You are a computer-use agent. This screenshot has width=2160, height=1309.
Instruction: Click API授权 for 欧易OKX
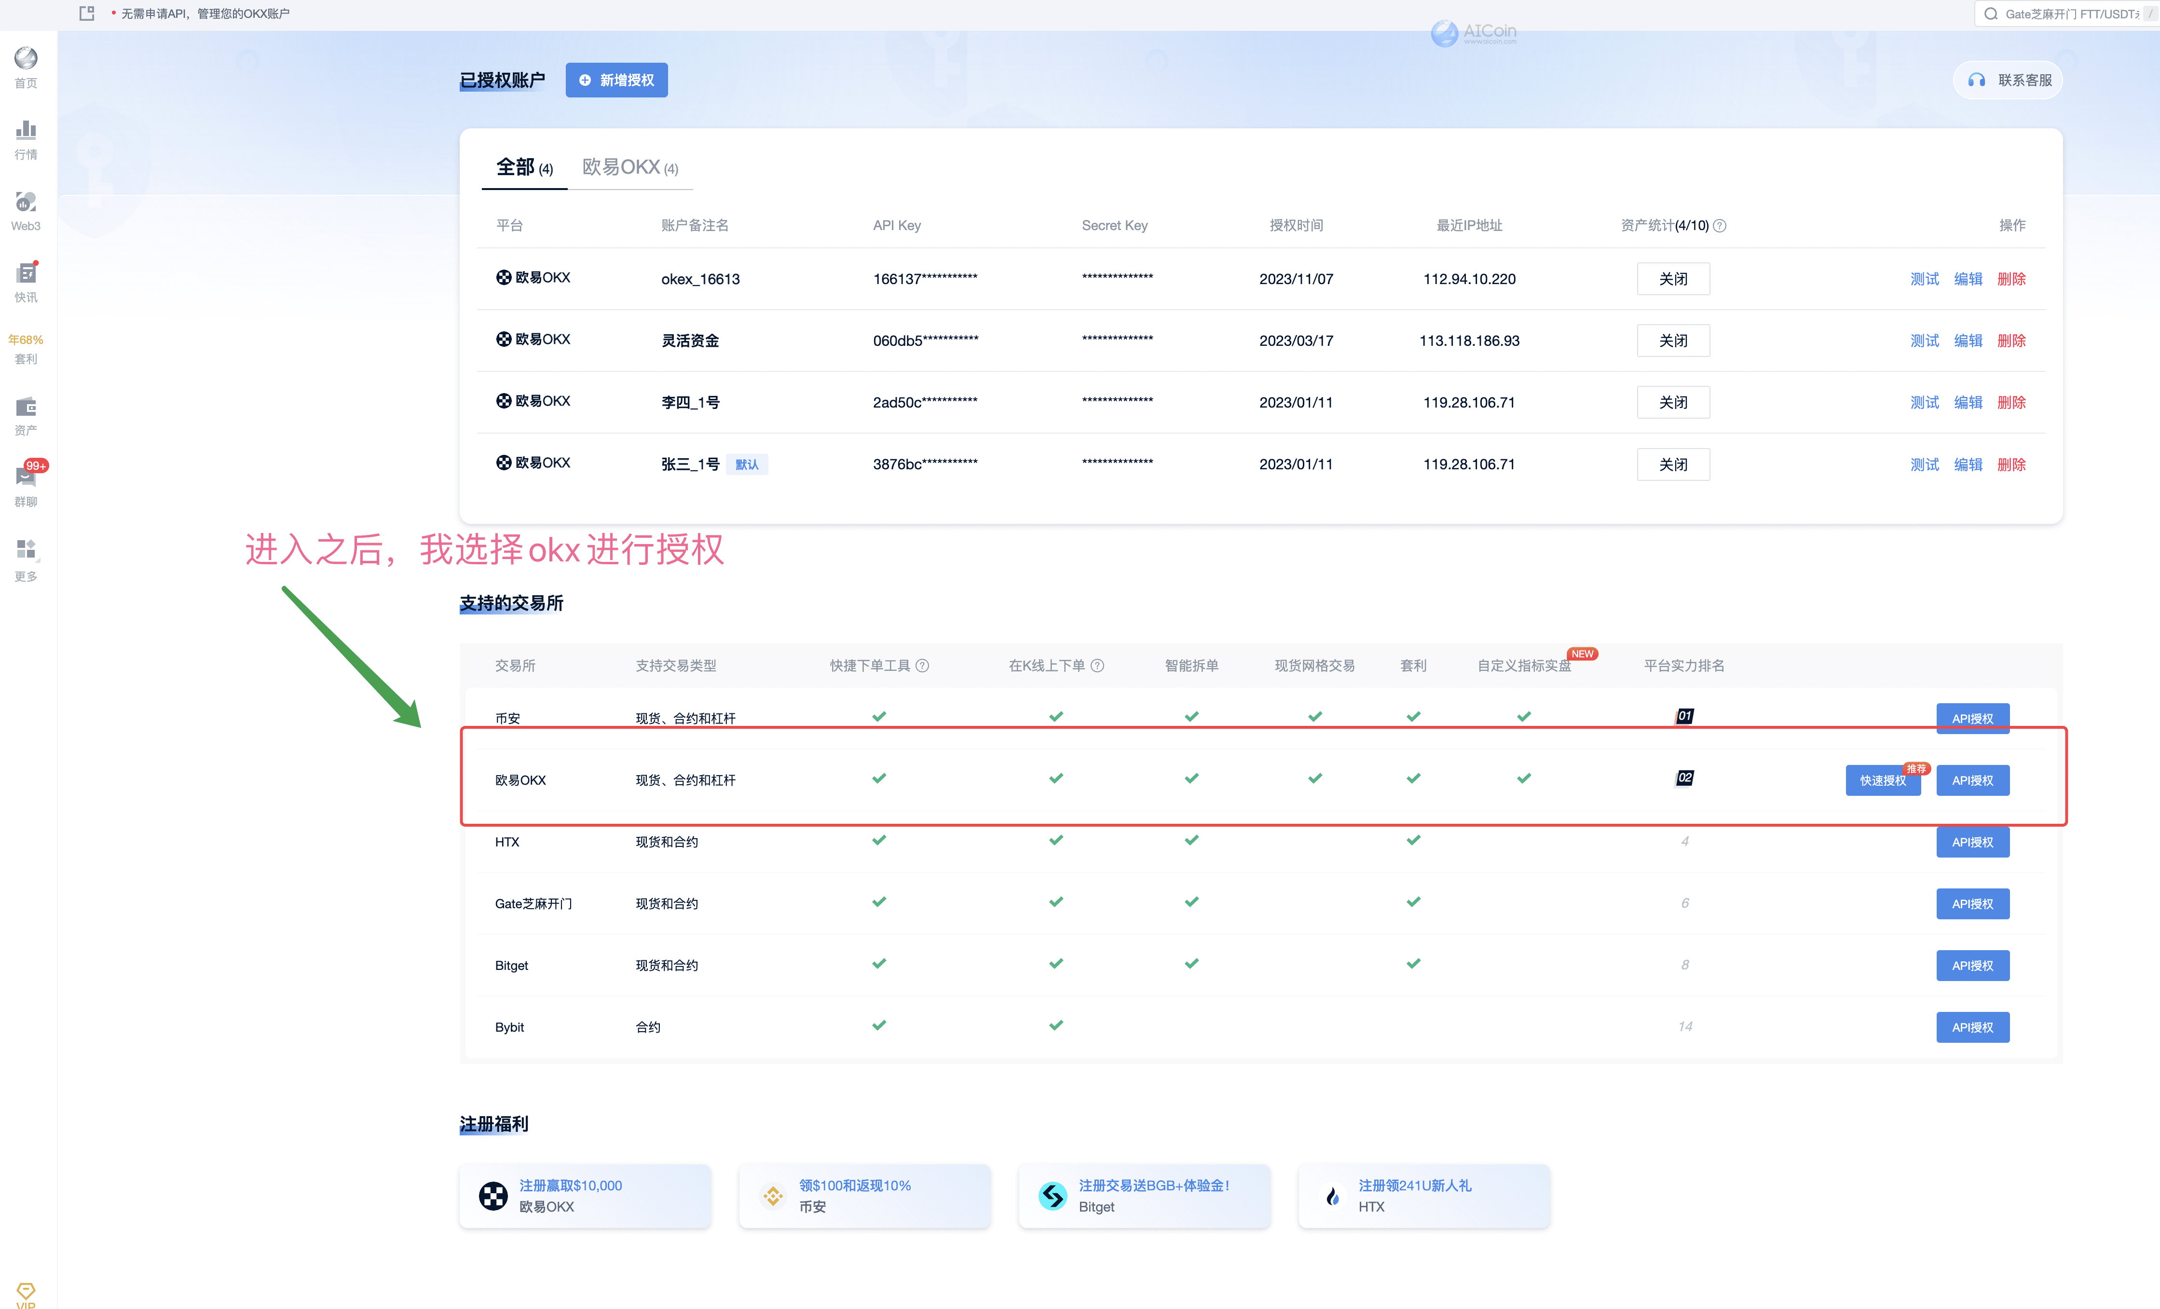click(x=1972, y=780)
